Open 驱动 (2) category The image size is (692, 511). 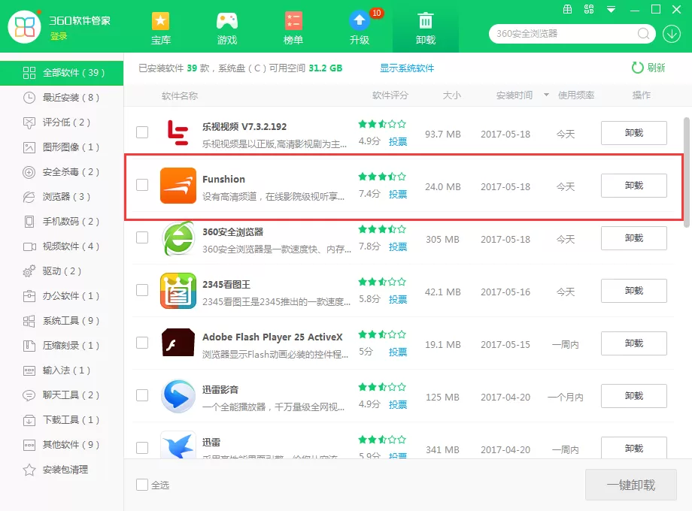pyautogui.click(x=62, y=271)
